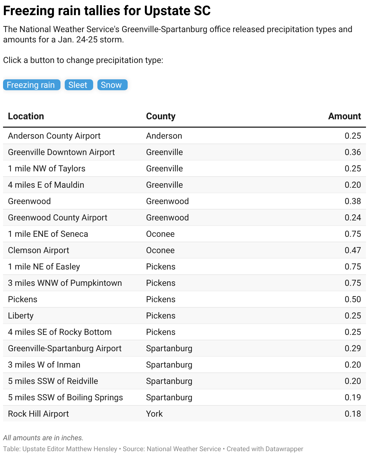Viewport: 369px width, 456px height.
Task: Select the 4 miles E of Mauldin row
Action: coord(184,185)
